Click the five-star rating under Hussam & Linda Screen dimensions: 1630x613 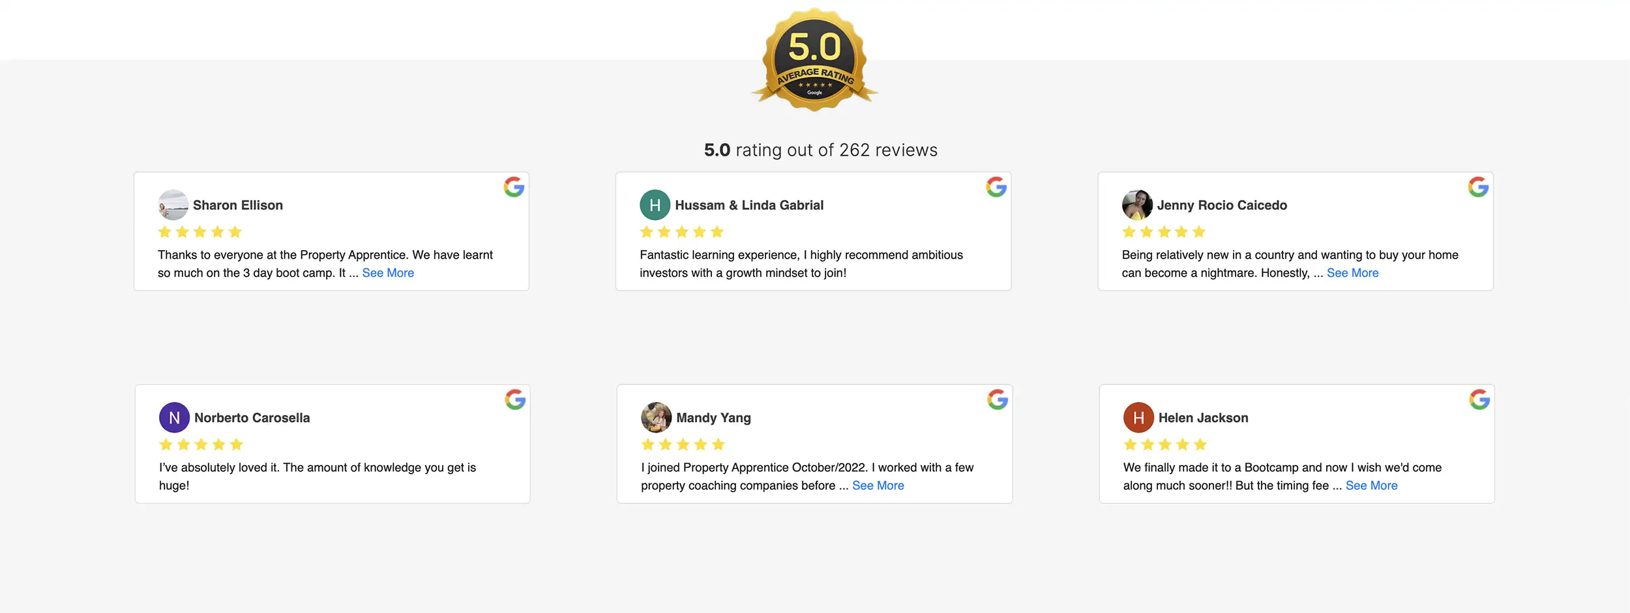(x=681, y=232)
